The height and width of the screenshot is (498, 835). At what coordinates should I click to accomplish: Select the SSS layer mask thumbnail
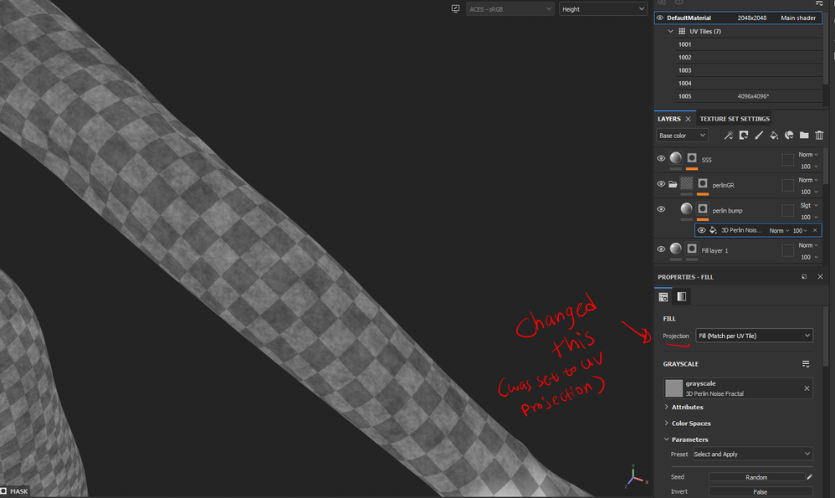tap(692, 157)
